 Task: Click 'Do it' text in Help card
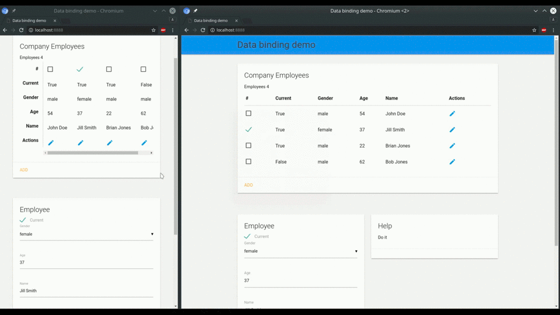click(382, 237)
